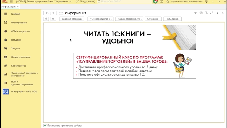Click the preview magnifier page icon
The image size is (227, 128).
click(206, 13)
